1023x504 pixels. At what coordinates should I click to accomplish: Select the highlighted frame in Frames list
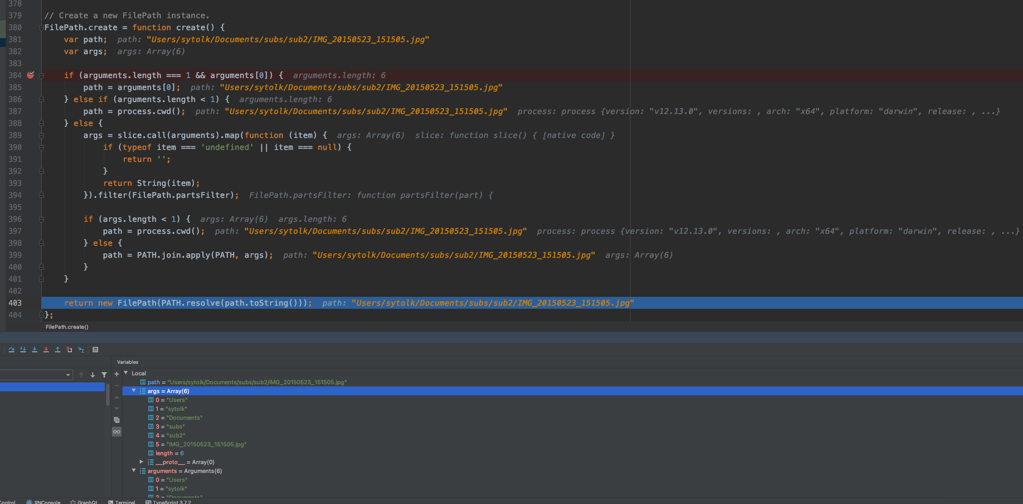tap(52, 387)
